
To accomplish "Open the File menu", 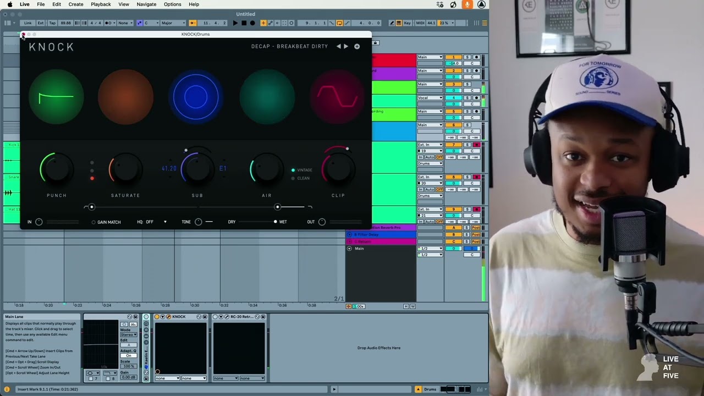I will point(41,4).
